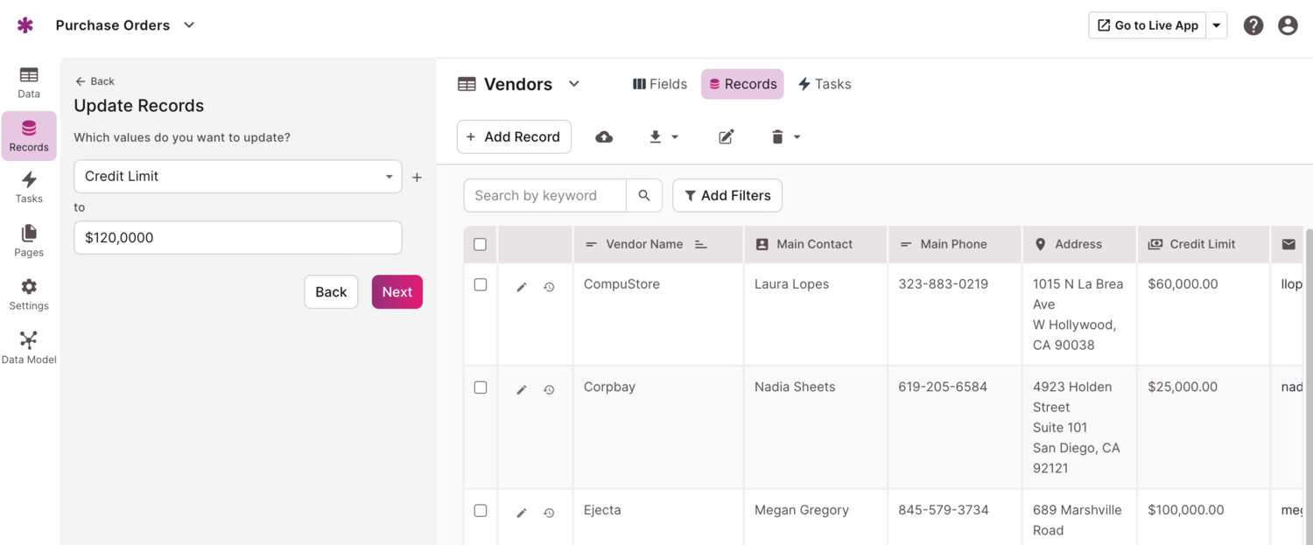
Task: Click the cloud upload import icon
Action: [604, 137]
